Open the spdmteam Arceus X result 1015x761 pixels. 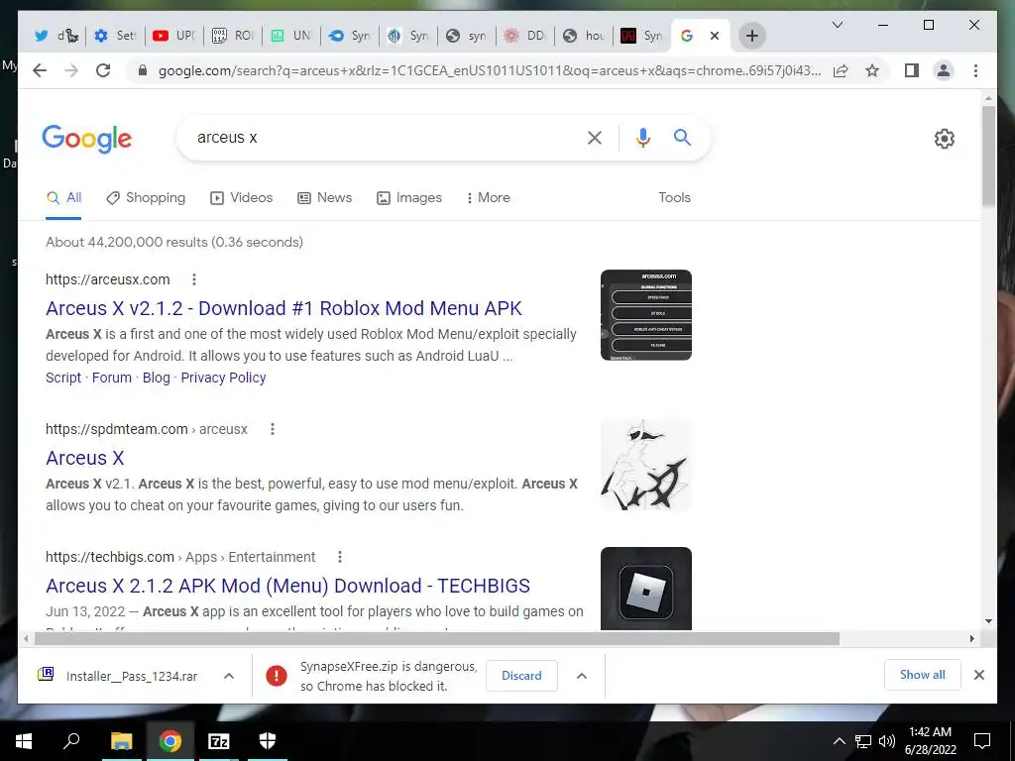coord(85,458)
